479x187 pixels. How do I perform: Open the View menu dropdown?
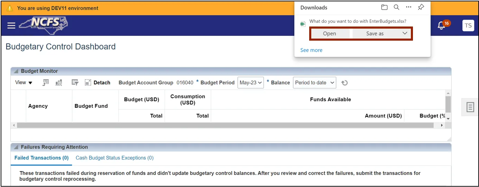click(x=24, y=83)
